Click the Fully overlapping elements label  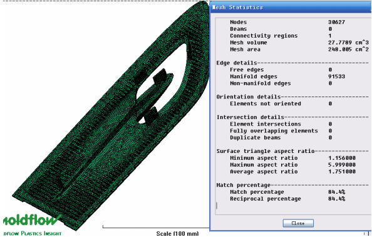point(274,131)
